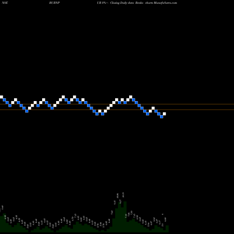The width and height of the screenshot is (234, 234).
Task: Click the tallest green volume bar
Action: click(x=125, y=217)
